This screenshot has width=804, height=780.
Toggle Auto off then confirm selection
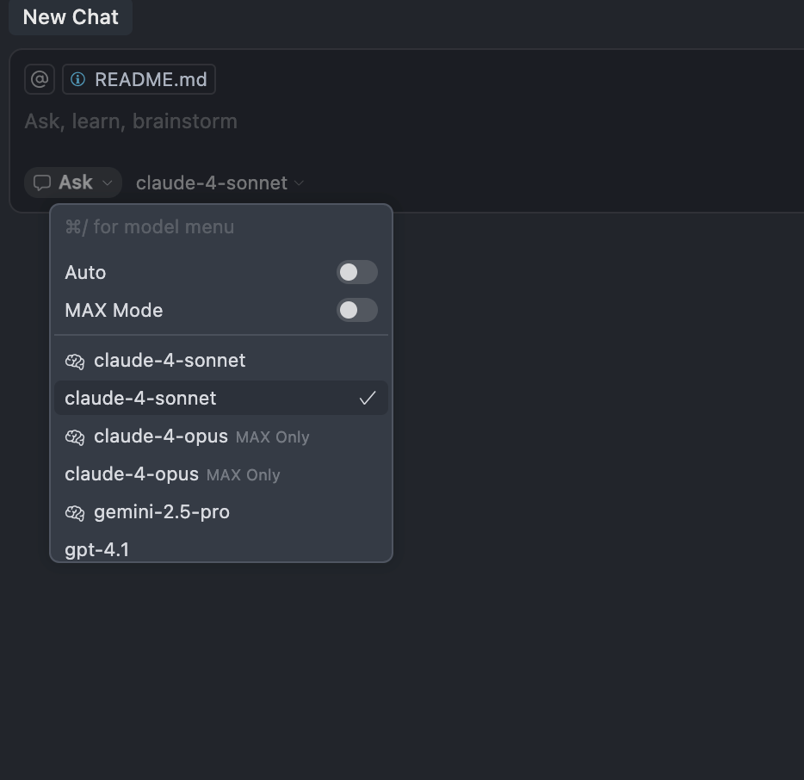(356, 272)
